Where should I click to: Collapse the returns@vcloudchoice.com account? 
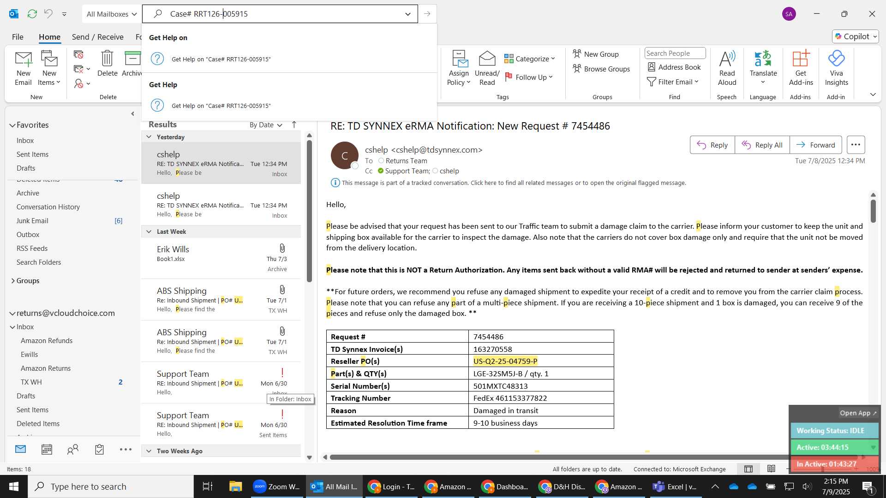click(12, 313)
